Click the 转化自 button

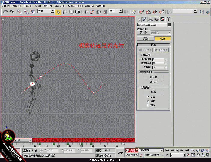[154, 82]
